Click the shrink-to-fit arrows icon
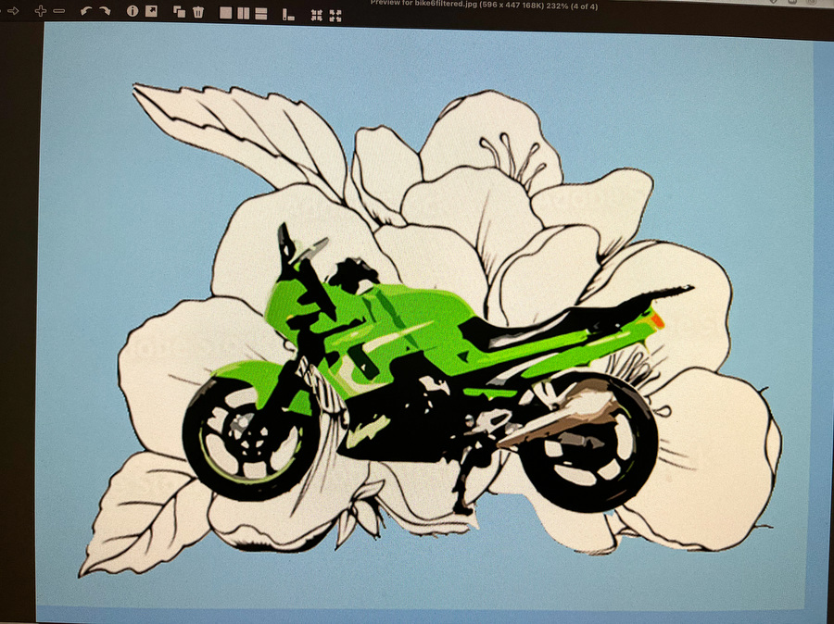This screenshot has width=834, height=624. pyautogui.click(x=316, y=14)
